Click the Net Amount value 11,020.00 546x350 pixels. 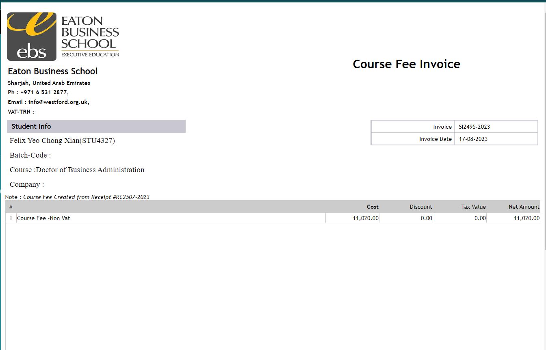526,218
